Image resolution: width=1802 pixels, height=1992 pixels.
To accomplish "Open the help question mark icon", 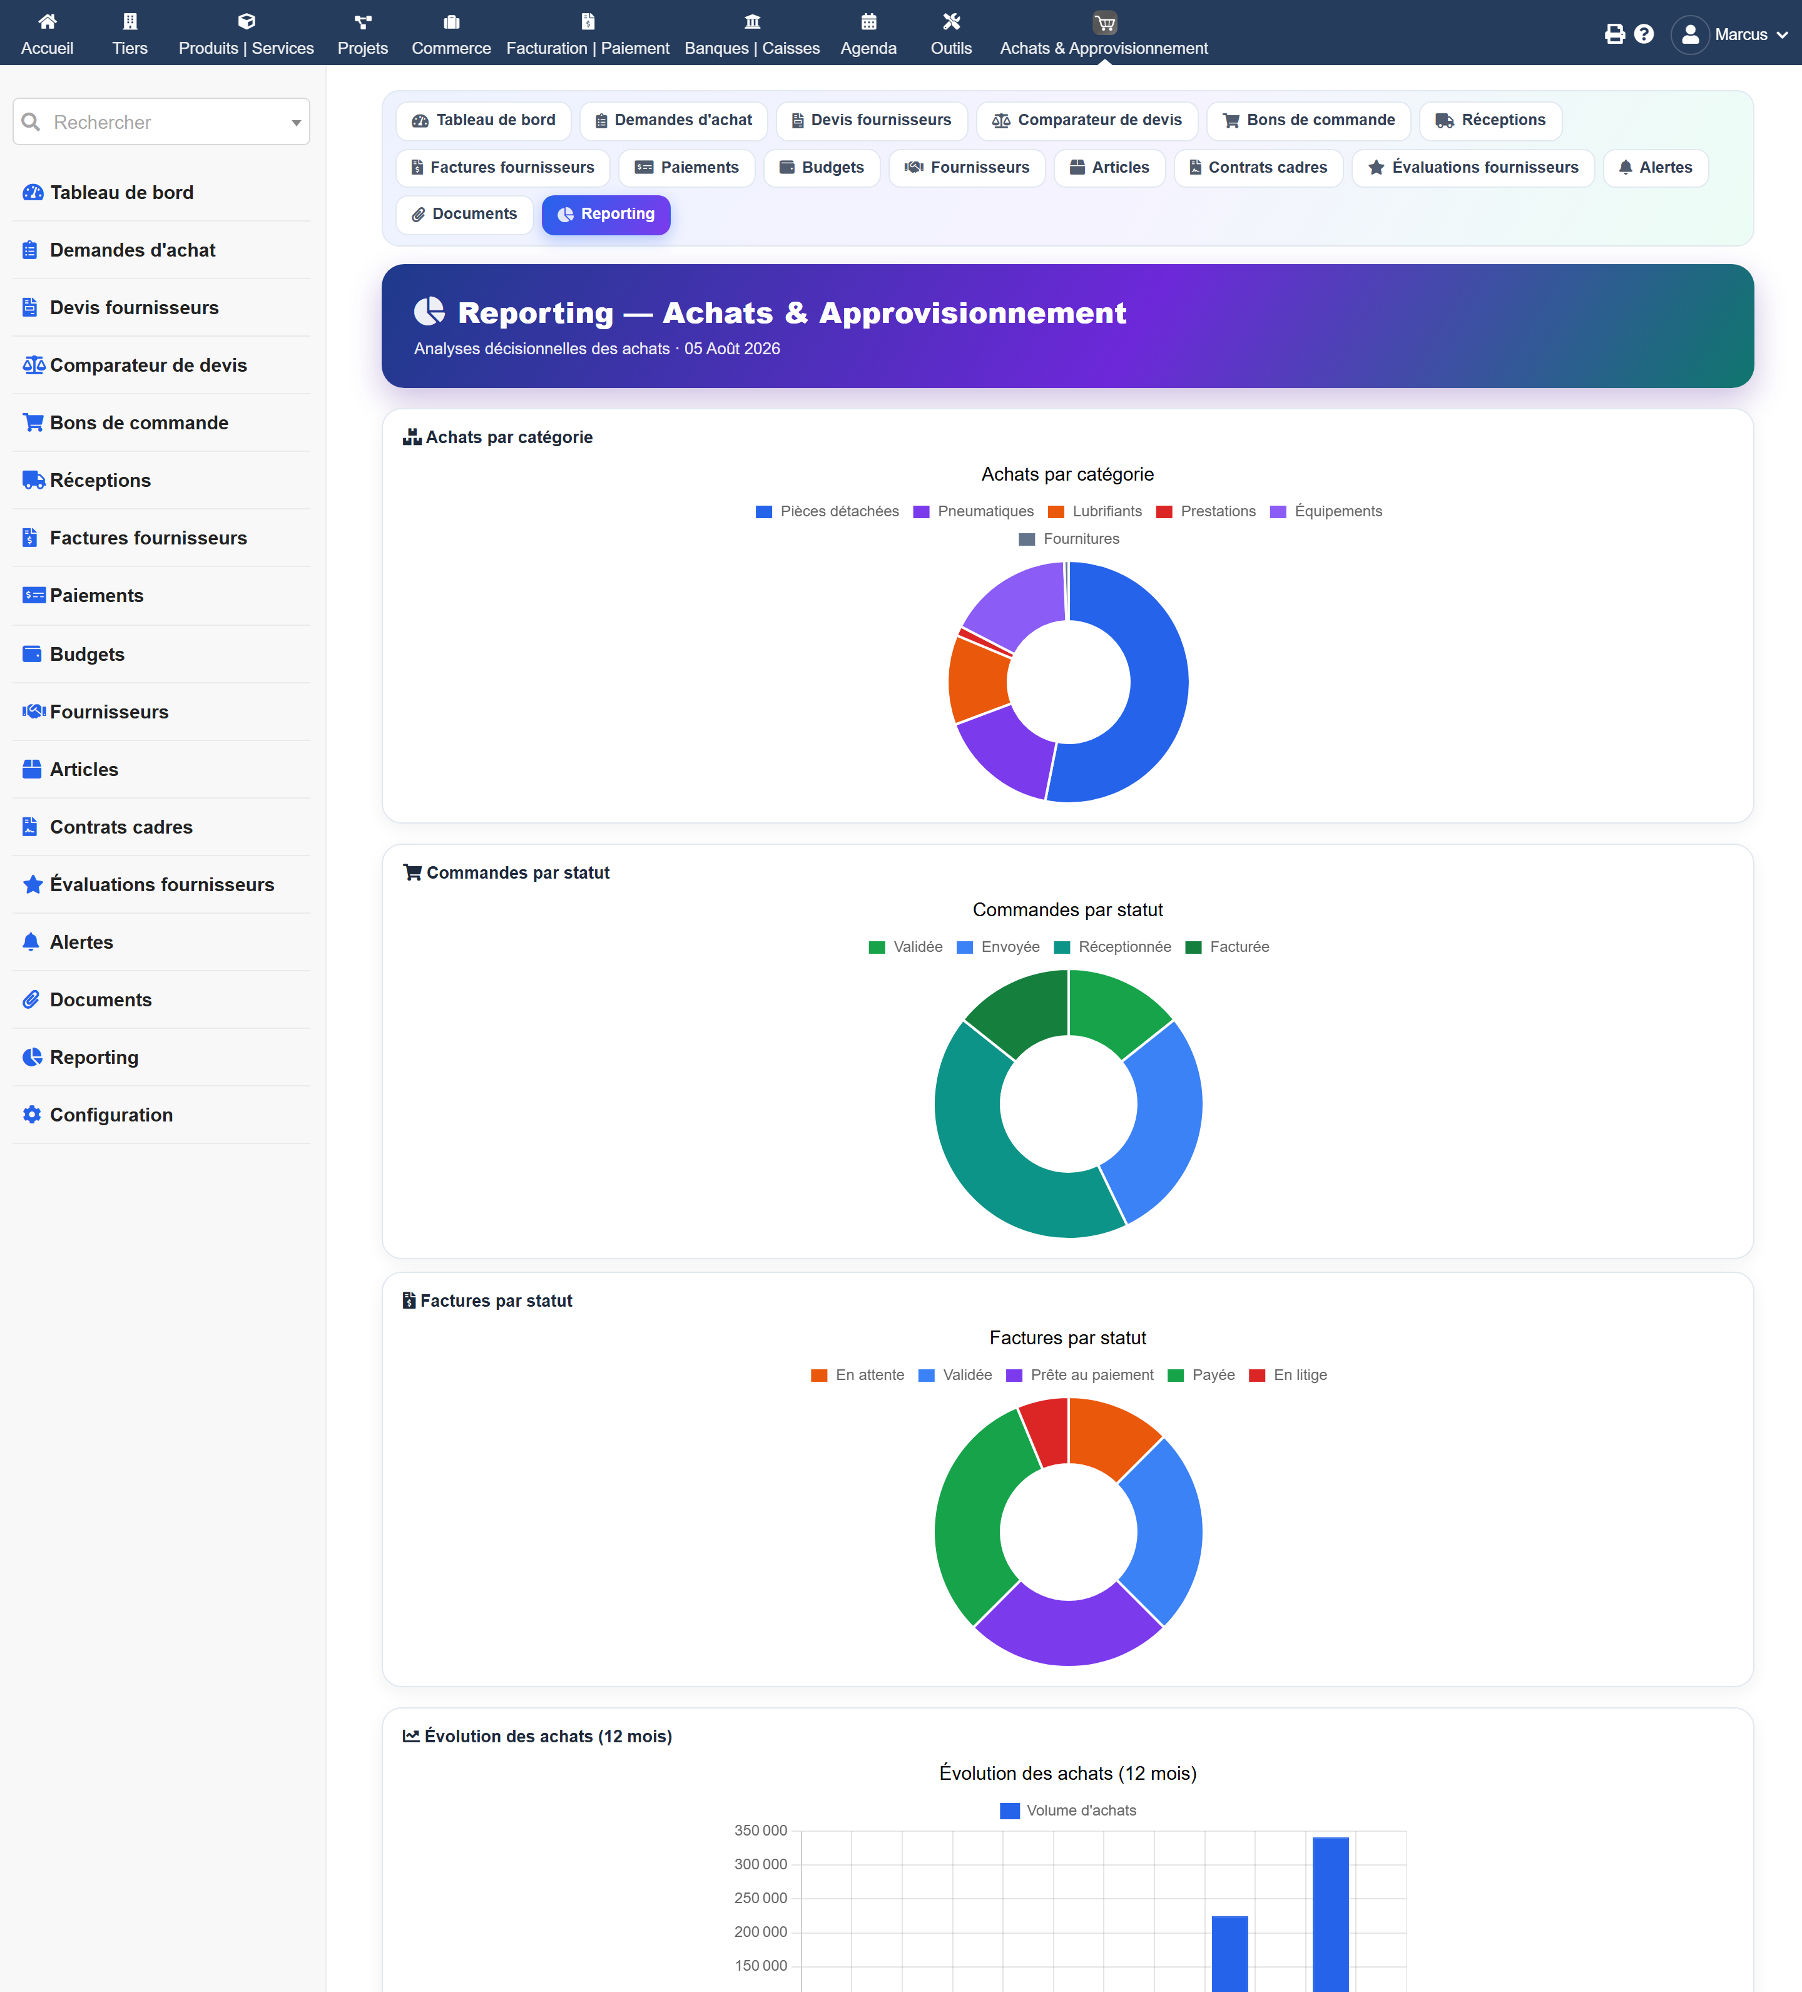I will click(1644, 34).
